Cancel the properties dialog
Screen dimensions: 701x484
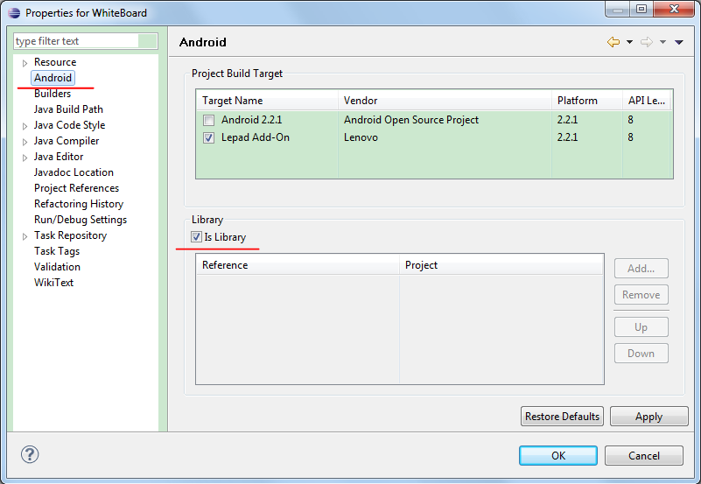644,456
